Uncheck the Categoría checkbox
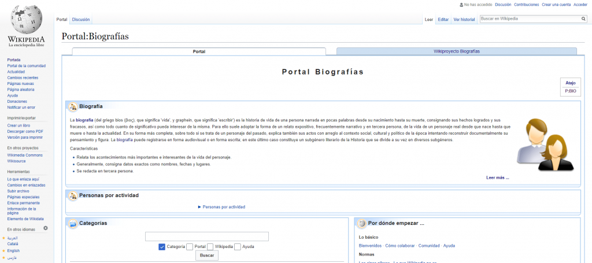592x263 pixels. click(162, 247)
